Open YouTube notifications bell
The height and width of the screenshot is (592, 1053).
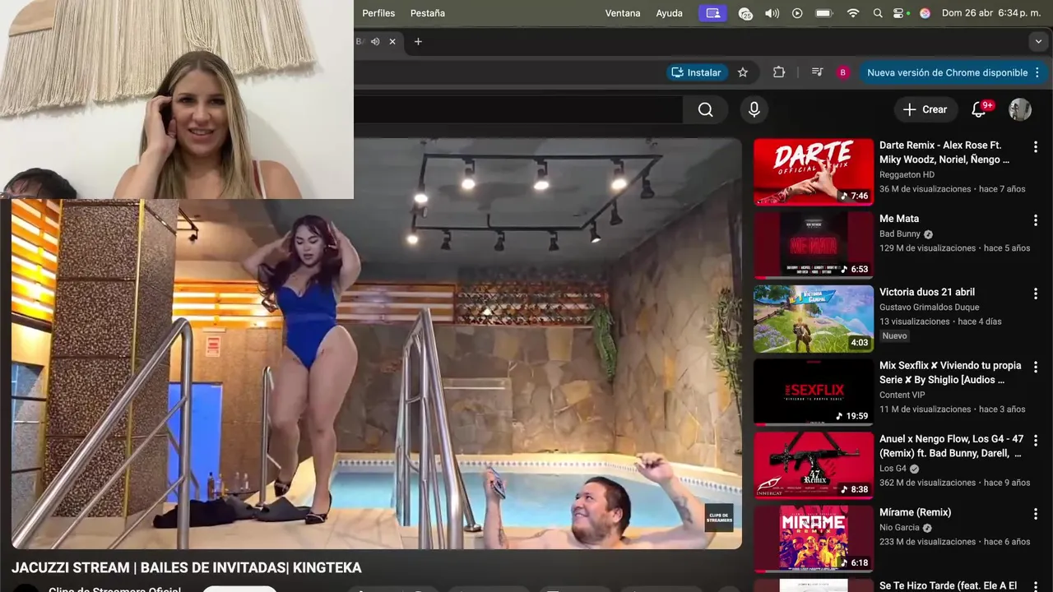click(x=979, y=109)
